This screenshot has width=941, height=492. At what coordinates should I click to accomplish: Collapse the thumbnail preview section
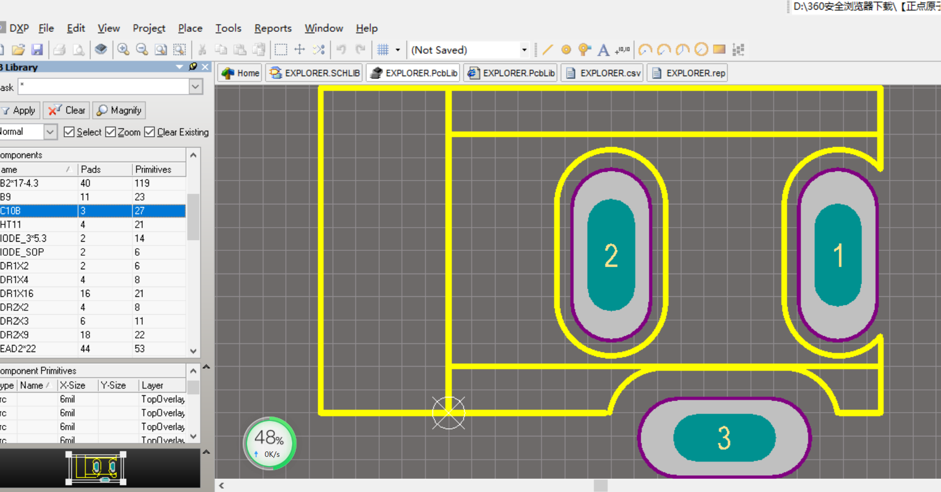pyautogui.click(x=206, y=452)
